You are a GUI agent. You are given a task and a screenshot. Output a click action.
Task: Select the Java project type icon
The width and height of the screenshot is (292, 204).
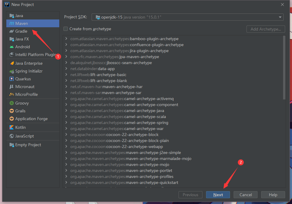click(12, 16)
